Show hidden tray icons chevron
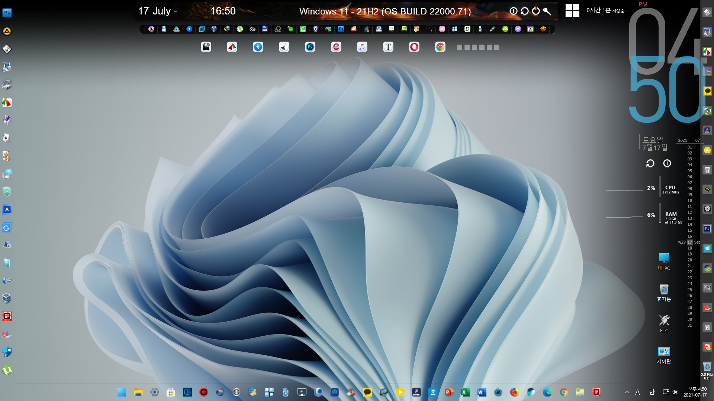This screenshot has height=401, width=714. pos(627,392)
